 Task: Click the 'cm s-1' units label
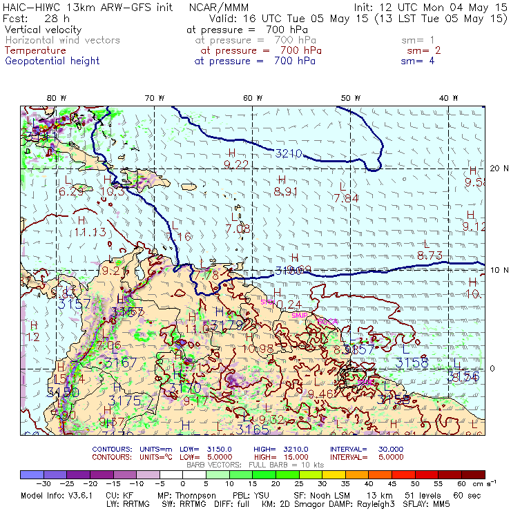[483, 483]
